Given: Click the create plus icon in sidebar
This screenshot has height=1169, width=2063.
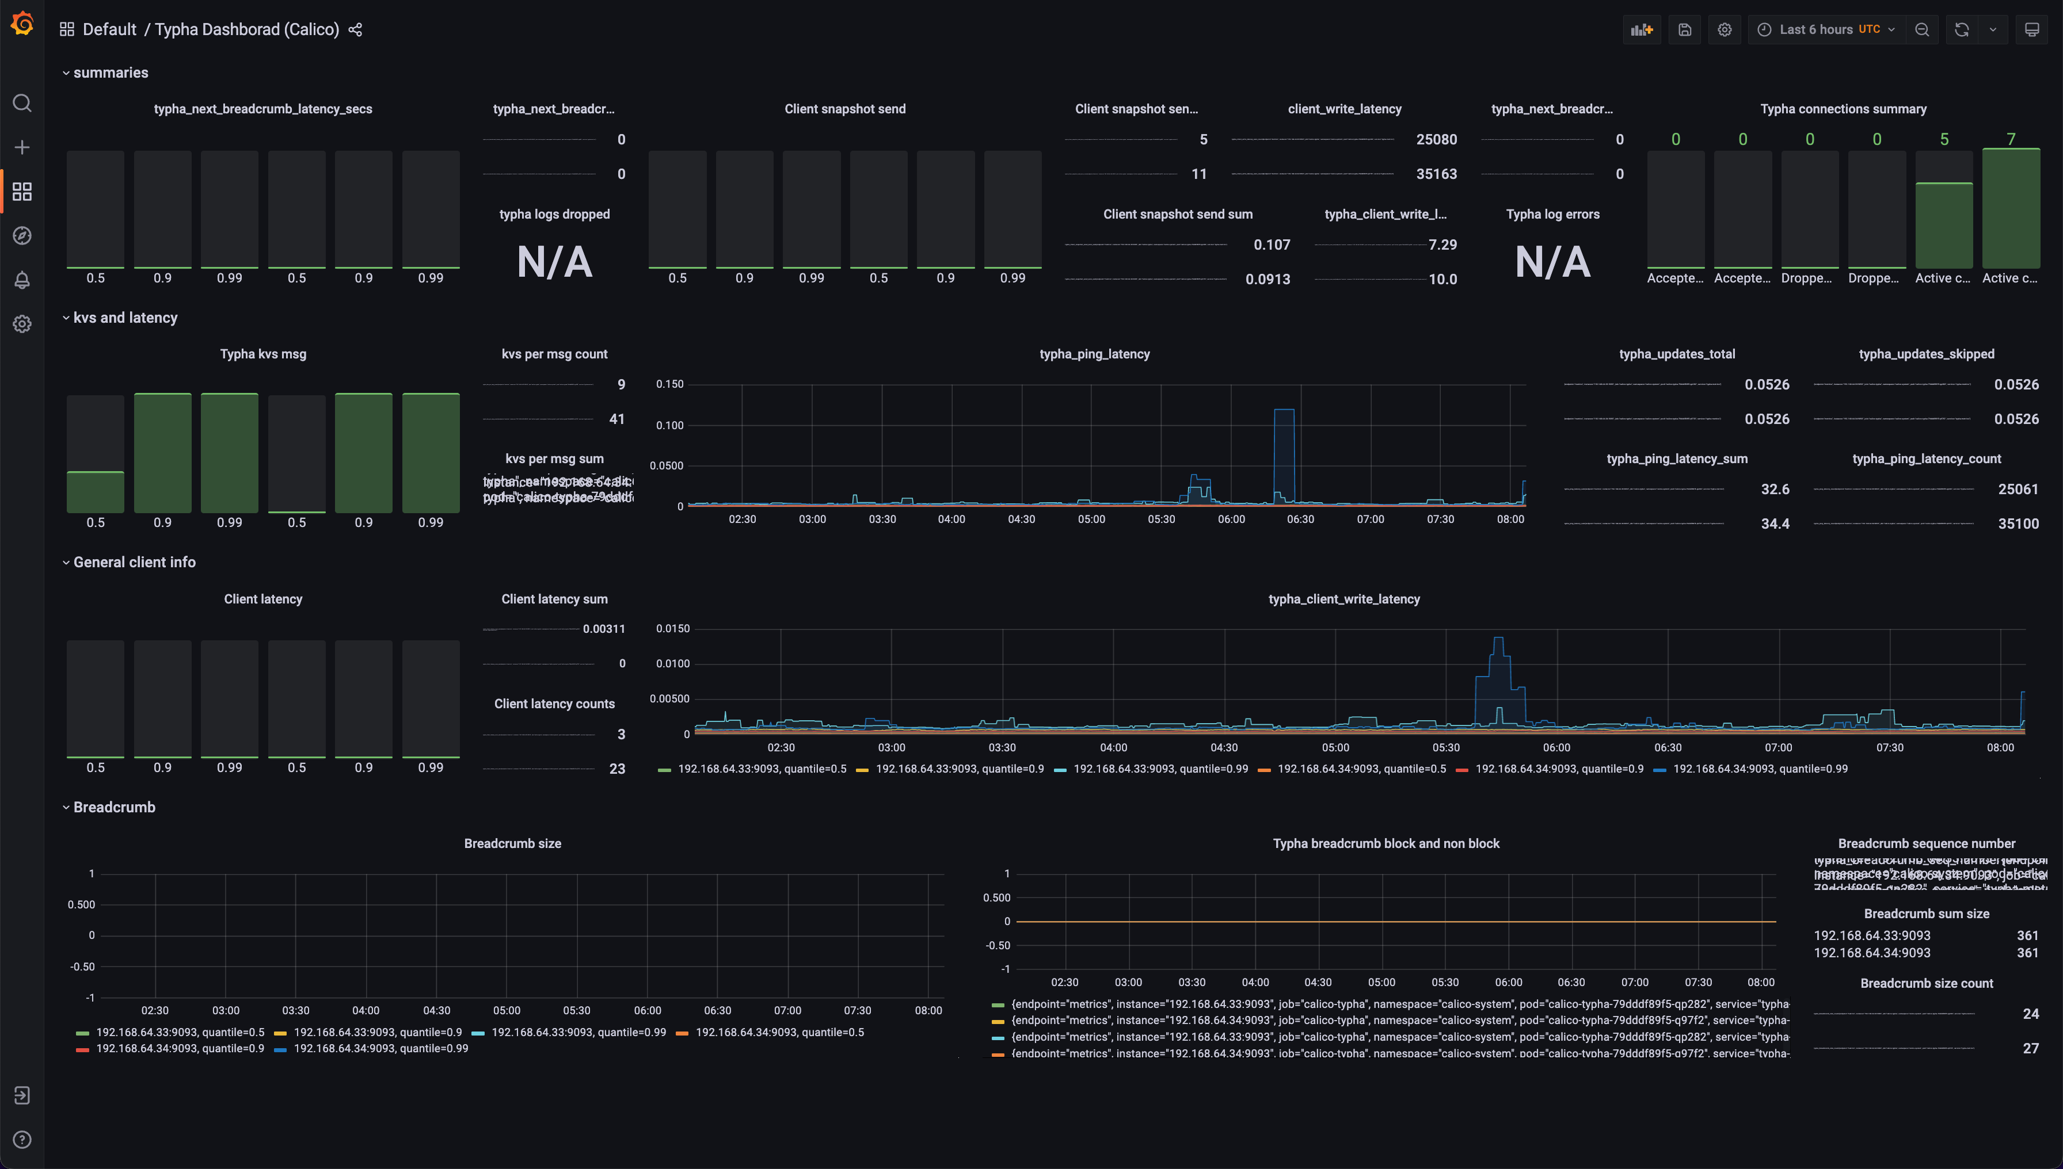Looking at the screenshot, I should click(x=22, y=148).
